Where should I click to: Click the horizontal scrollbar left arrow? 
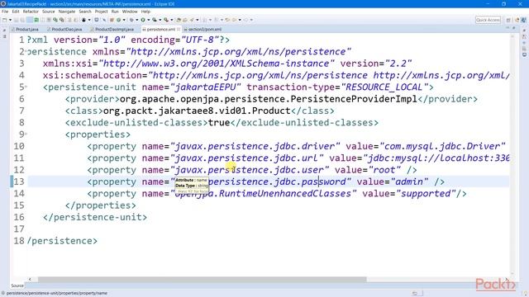[30, 280]
